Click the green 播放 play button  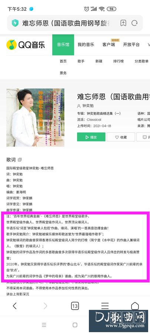(x=91, y=137)
